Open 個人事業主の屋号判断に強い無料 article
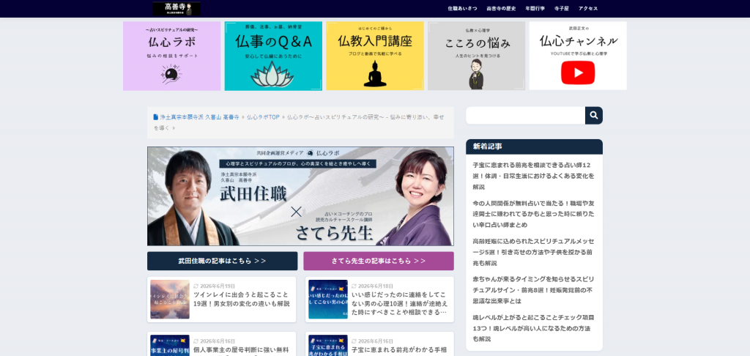The width and height of the screenshot is (750, 356). coord(242,350)
